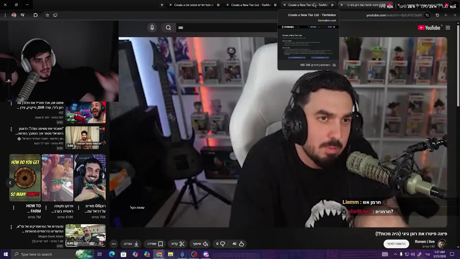
Task: Click the site info icon beside the URL
Action: coord(427,15)
